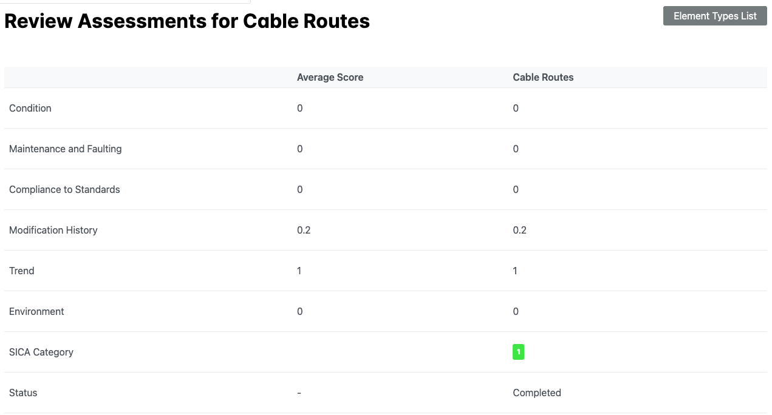This screenshot has height=415, width=772.
Task: Click the SICA Category row label
Action: point(41,352)
